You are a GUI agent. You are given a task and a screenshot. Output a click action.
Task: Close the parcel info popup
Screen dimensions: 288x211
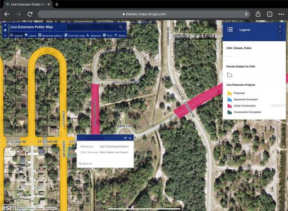130,138
